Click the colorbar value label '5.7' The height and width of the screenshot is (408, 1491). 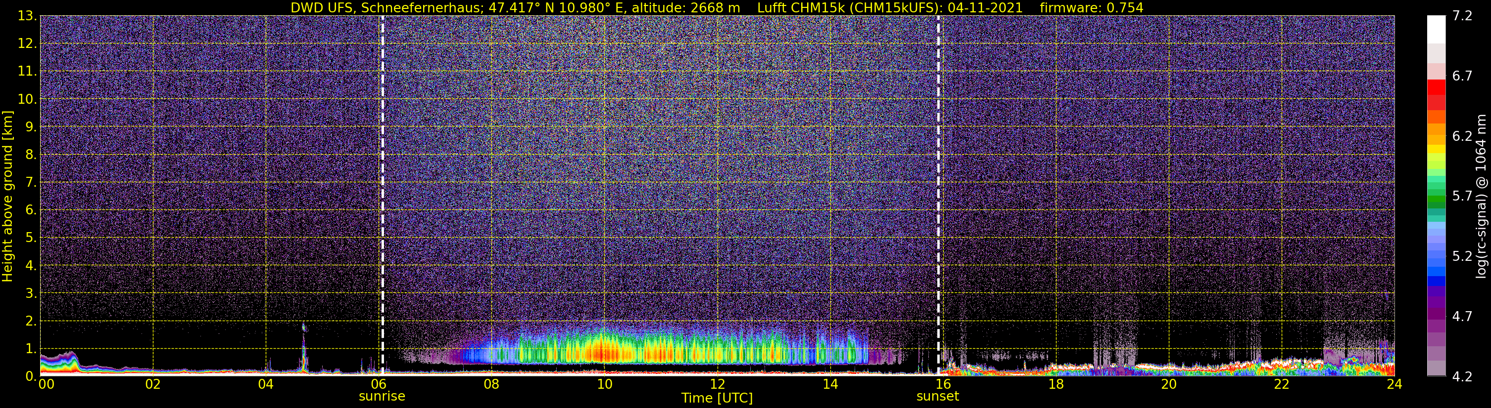[1462, 197]
